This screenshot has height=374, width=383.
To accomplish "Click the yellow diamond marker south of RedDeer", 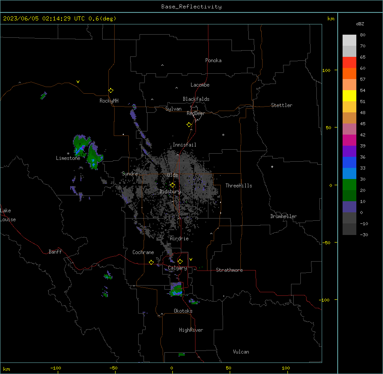I will click(x=189, y=125).
